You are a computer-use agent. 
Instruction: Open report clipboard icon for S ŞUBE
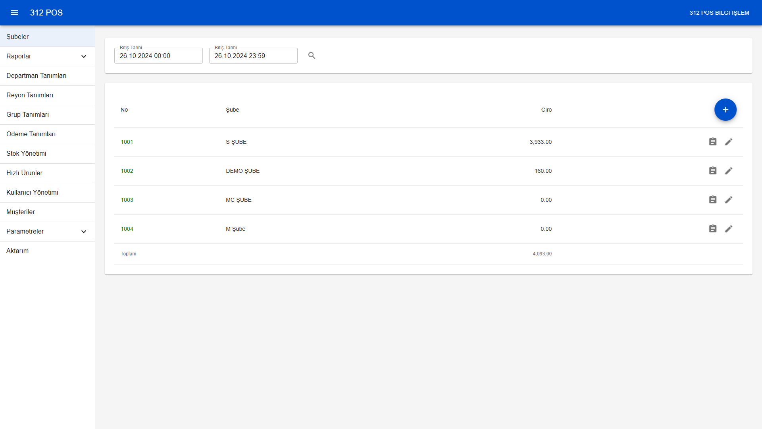713,142
